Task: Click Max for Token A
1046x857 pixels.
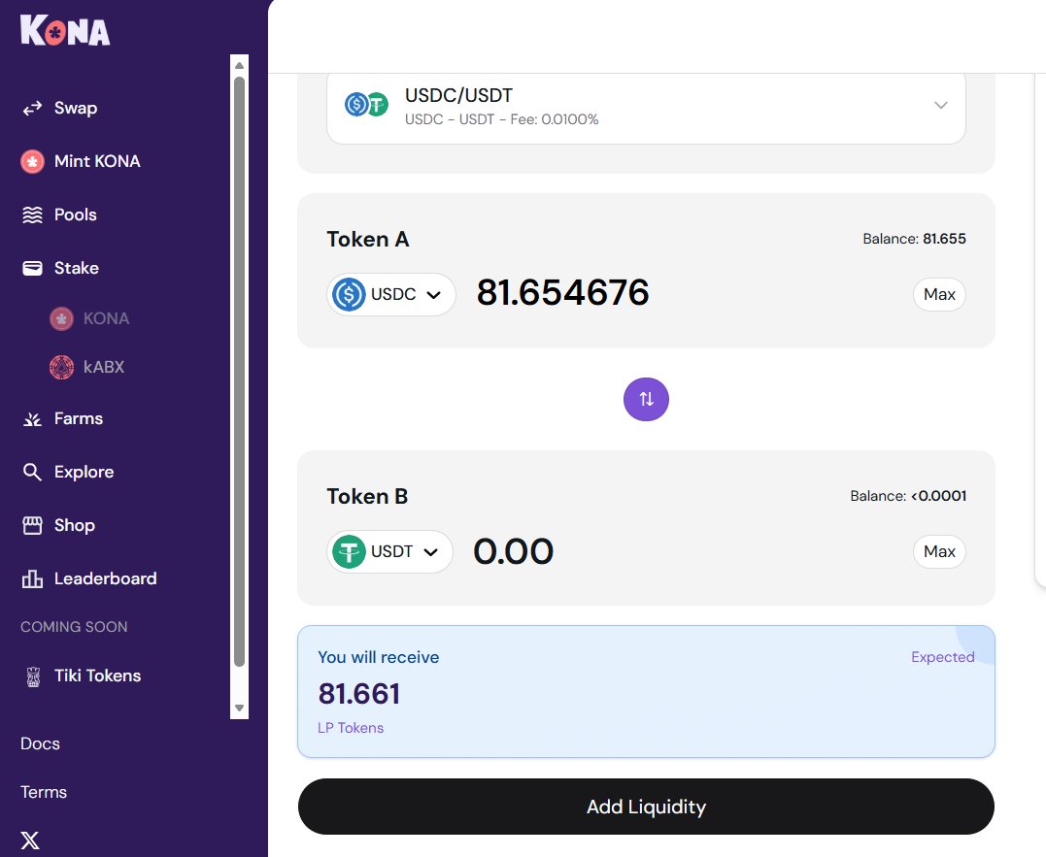Action: click(939, 294)
